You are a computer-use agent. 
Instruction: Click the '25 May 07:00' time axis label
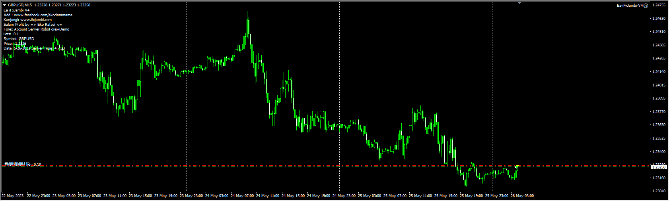[395, 196]
